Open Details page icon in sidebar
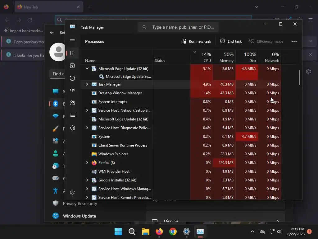 point(72,115)
